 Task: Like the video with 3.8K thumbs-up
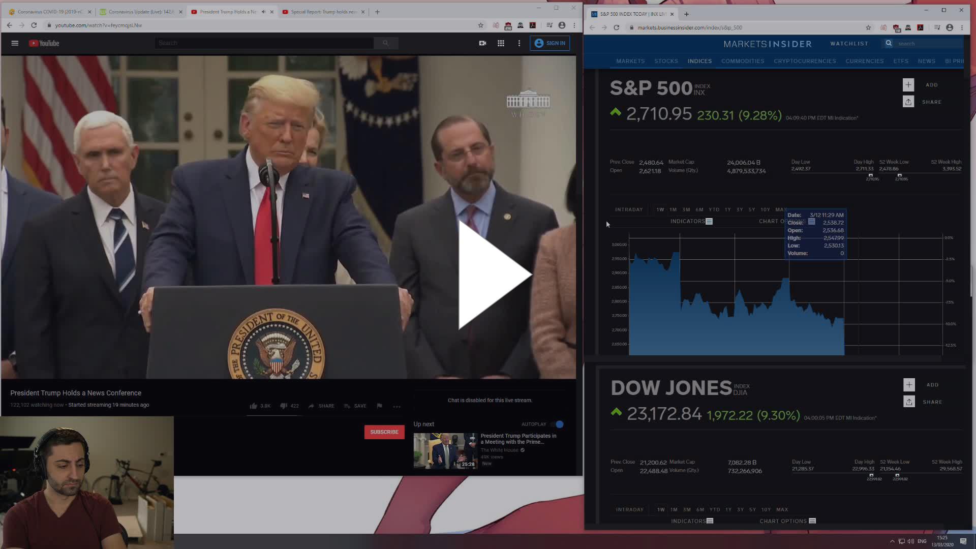click(260, 406)
